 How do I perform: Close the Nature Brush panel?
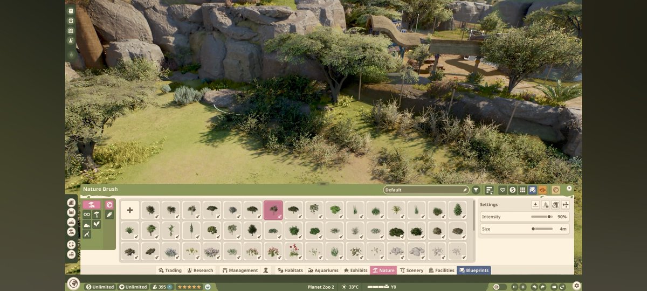[x=569, y=189]
